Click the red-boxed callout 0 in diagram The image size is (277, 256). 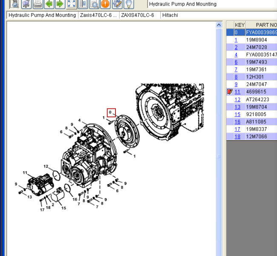(111, 112)
